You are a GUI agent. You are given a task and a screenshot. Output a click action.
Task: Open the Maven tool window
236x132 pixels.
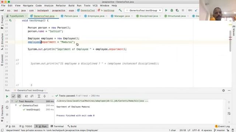click(x=234, y=30)
